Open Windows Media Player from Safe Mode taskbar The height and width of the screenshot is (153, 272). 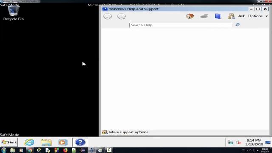click(62, 142)
